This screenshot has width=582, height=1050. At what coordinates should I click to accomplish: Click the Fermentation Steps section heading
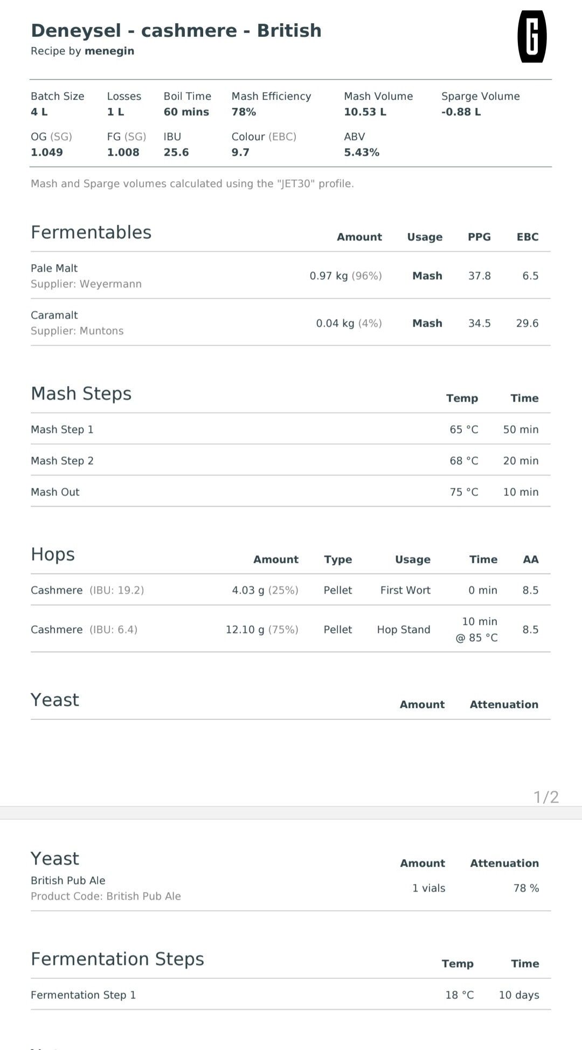(x=117, y=959)
